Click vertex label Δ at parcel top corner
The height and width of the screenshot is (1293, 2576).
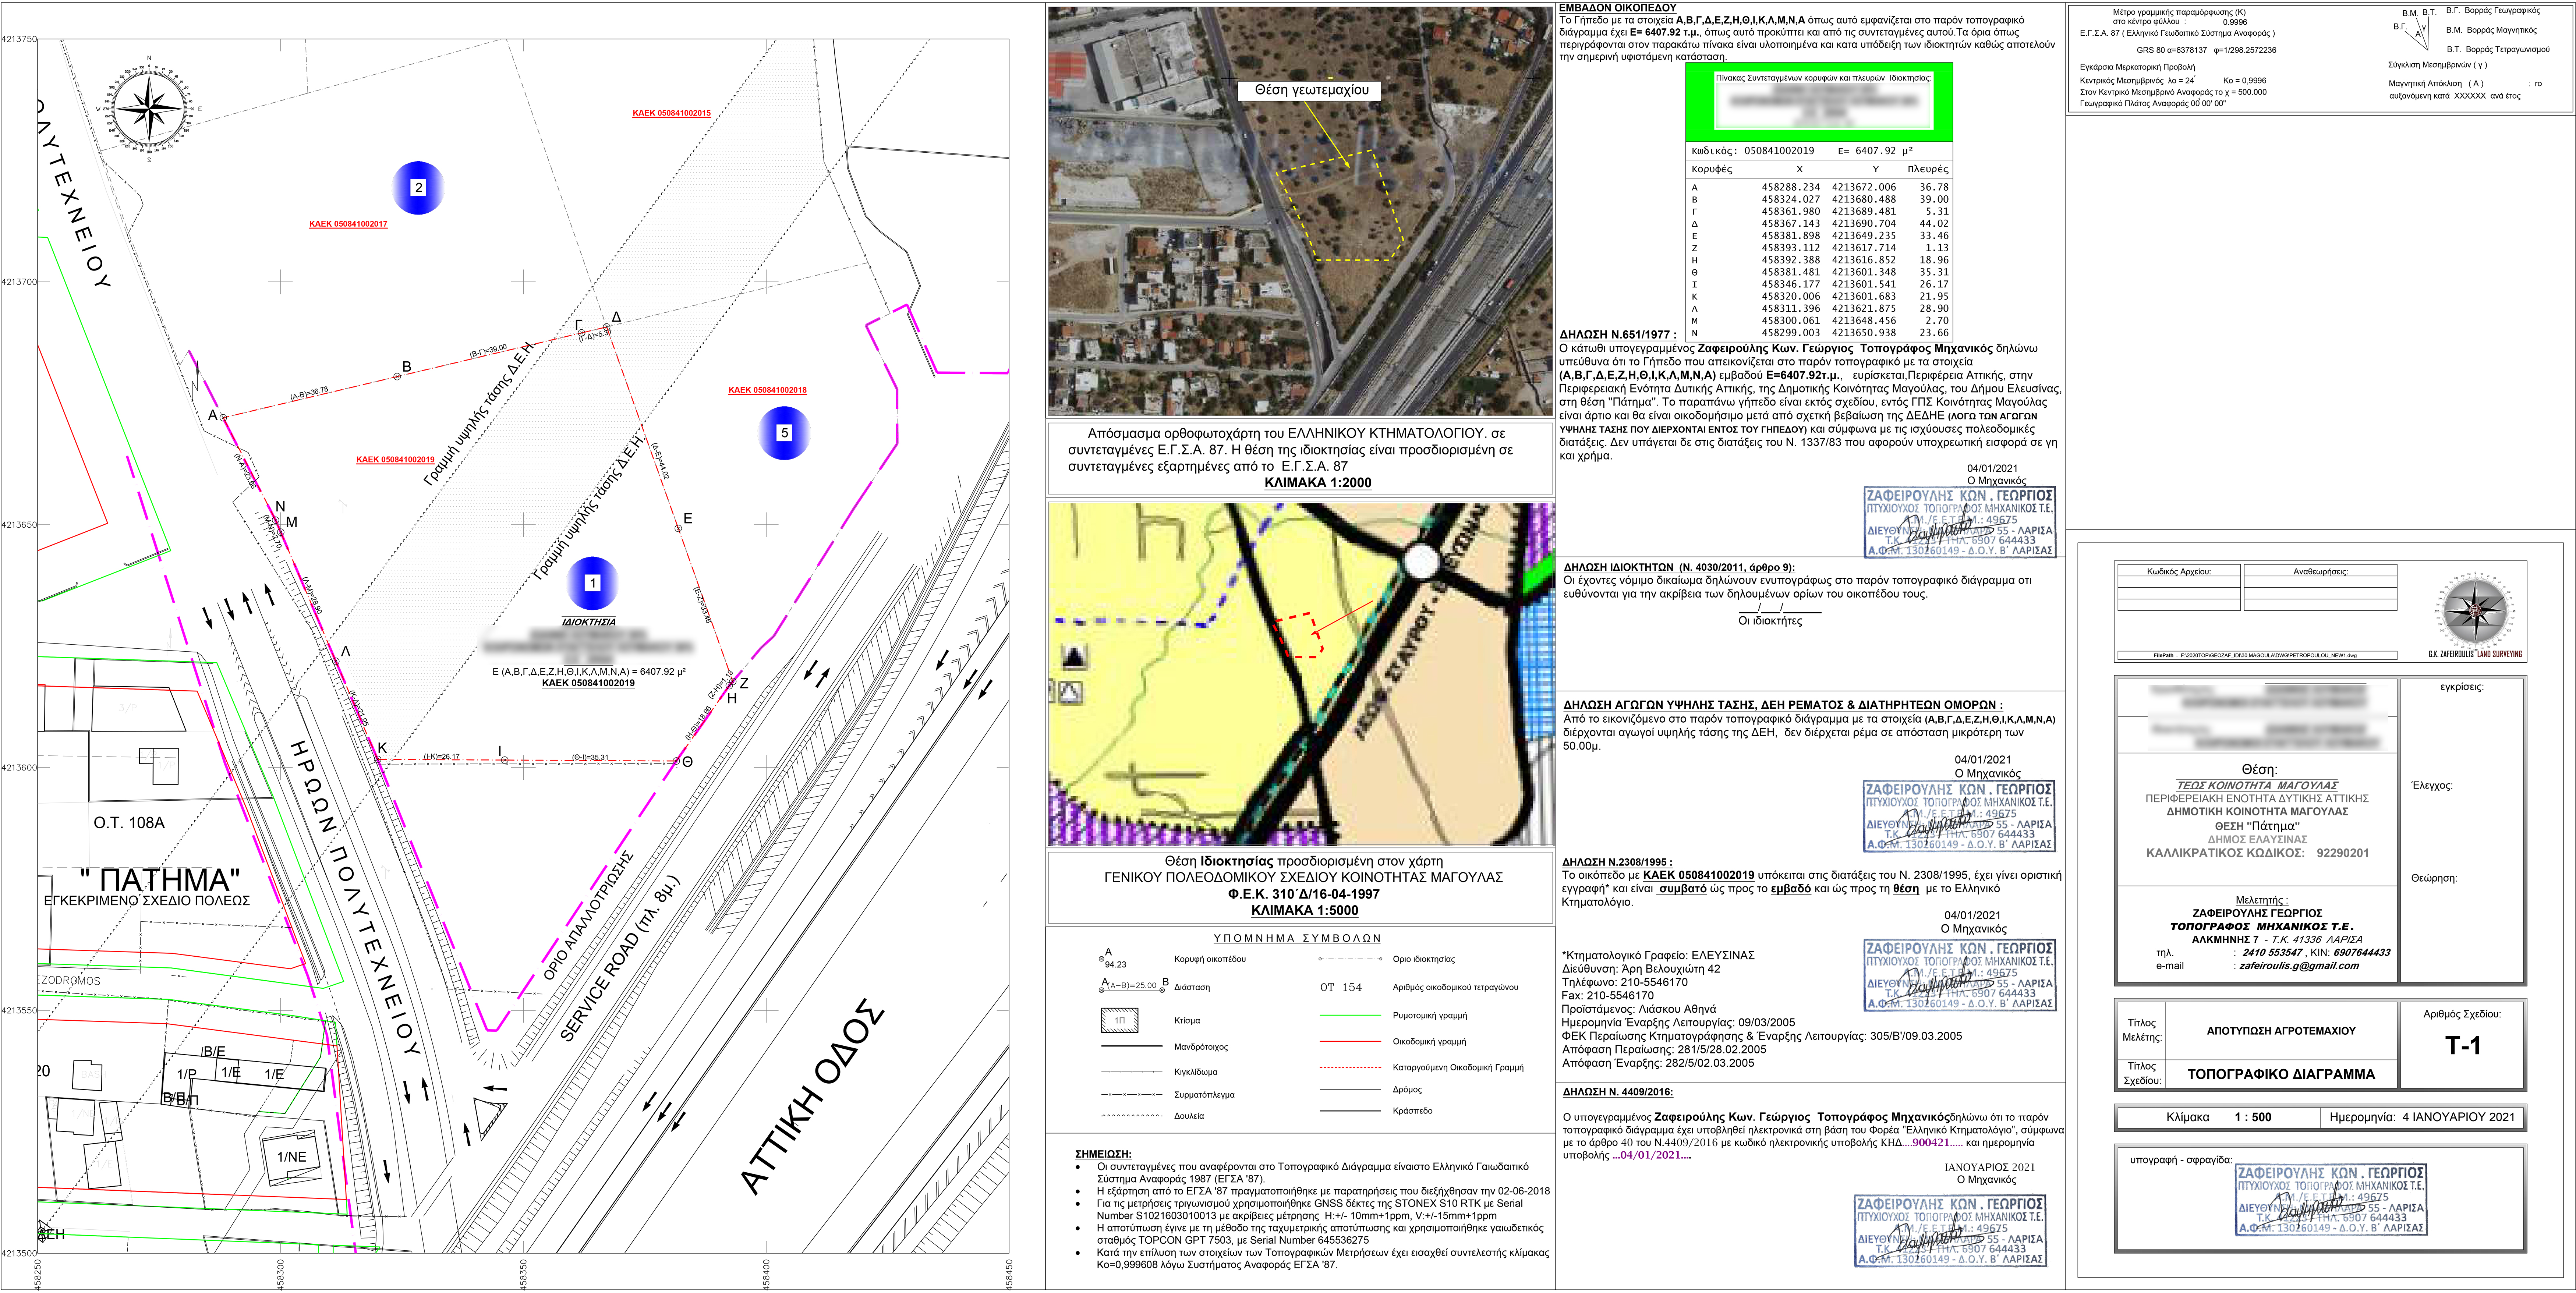(x=616, y=317)
